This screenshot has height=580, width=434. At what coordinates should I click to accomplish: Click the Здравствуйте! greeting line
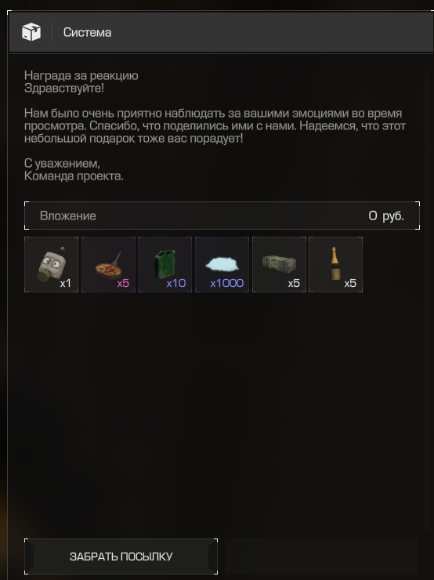[x=64, y=89]
